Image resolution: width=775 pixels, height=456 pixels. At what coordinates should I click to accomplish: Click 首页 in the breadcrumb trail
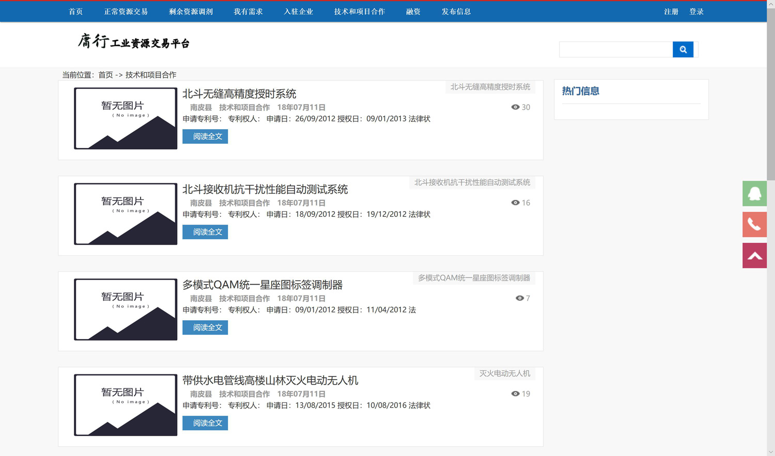point(105,74)
